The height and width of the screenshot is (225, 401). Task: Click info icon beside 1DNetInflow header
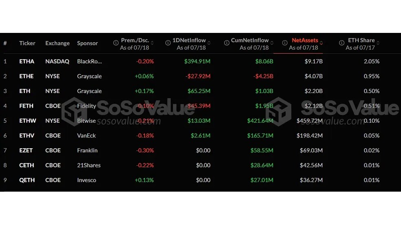tap(168, 43)
